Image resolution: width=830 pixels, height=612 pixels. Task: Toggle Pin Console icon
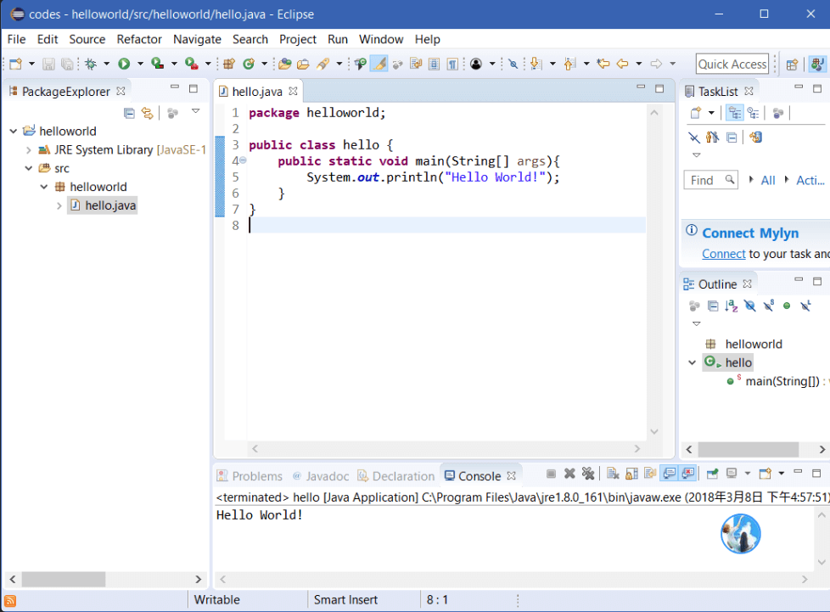(713, 474)
